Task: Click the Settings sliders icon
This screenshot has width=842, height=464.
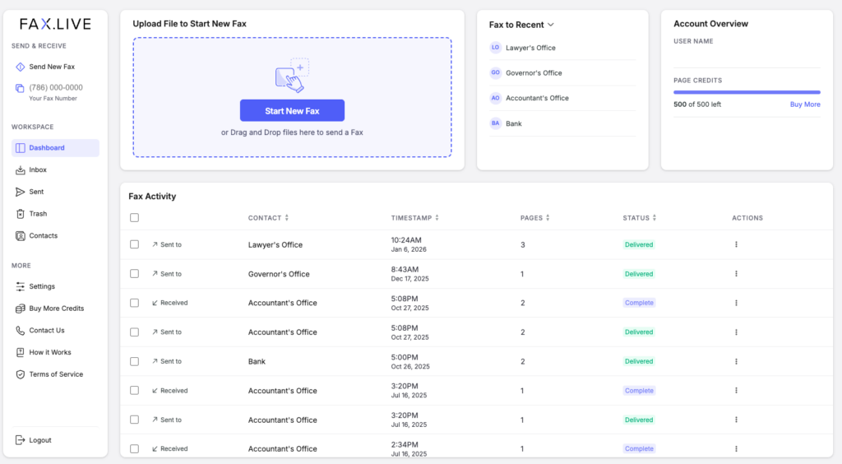Action: click(21, 286)
